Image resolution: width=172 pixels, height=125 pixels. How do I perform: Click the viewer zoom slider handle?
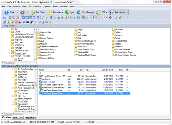pyautogui.click(x=142, y=18)
